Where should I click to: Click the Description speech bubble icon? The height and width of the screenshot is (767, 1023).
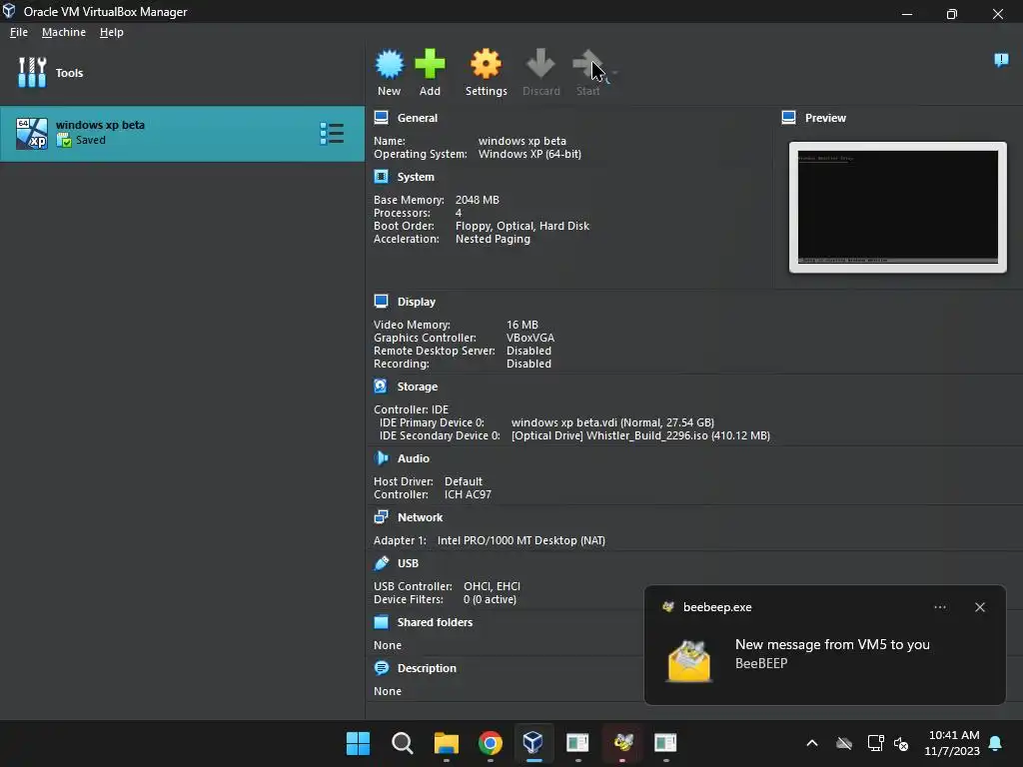381,668
